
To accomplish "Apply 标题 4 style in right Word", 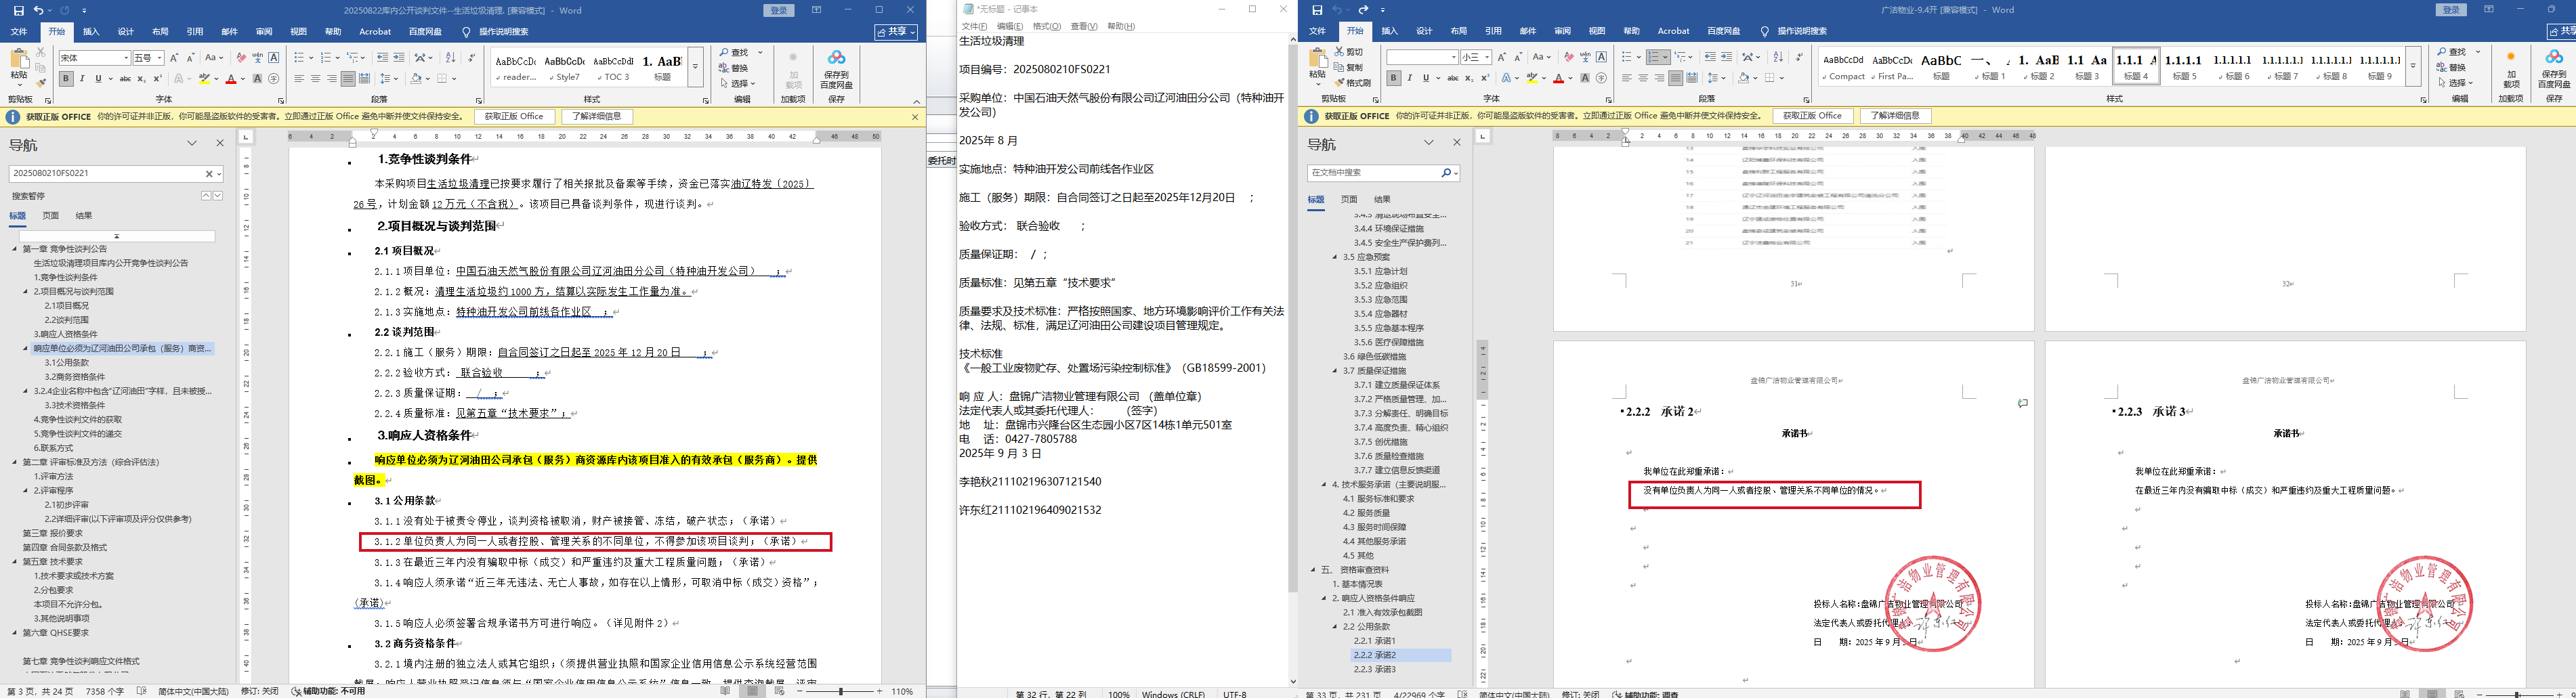I will tap(2136, 66).
